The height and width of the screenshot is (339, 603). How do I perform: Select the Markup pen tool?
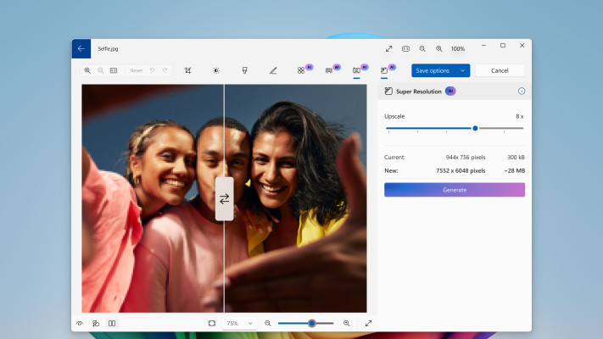coord(273,70)
